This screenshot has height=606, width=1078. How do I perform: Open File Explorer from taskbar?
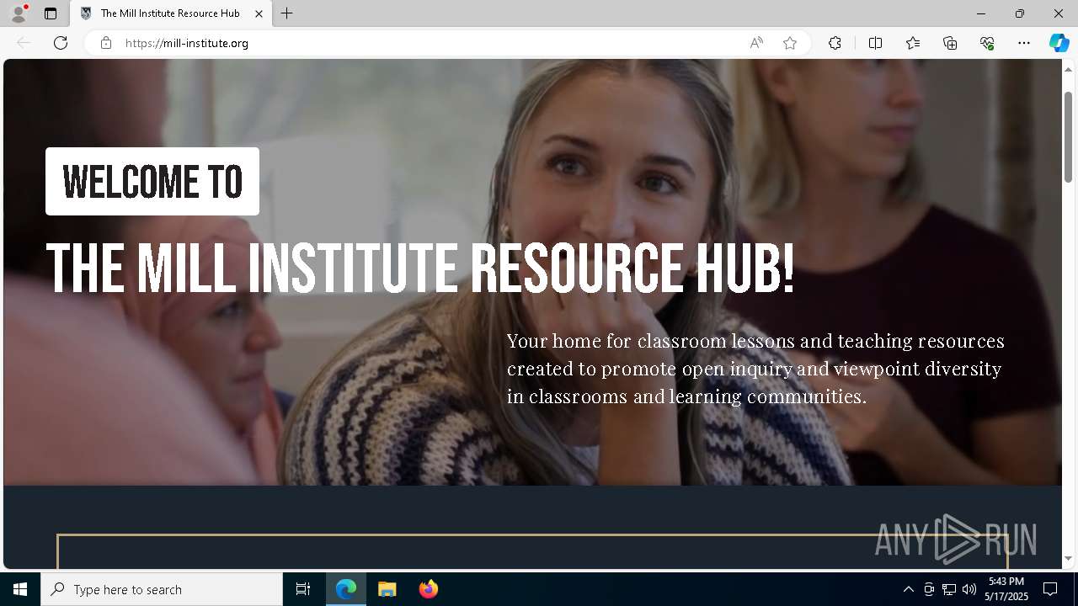point(387,589)
